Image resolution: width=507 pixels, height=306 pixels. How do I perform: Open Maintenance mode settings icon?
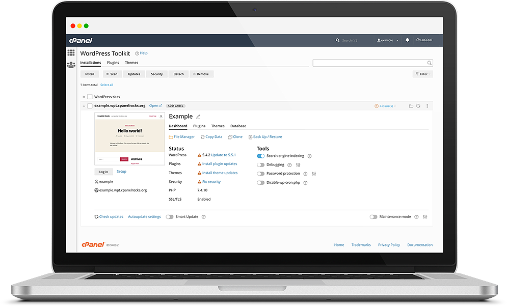coord(425,217)
